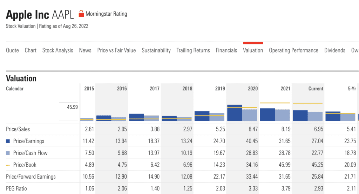The height and width of the screenshot is (194, 359).
Task: Click the AAPL ticker symbol
Action: pyautogui.click(x=63, y=15)
